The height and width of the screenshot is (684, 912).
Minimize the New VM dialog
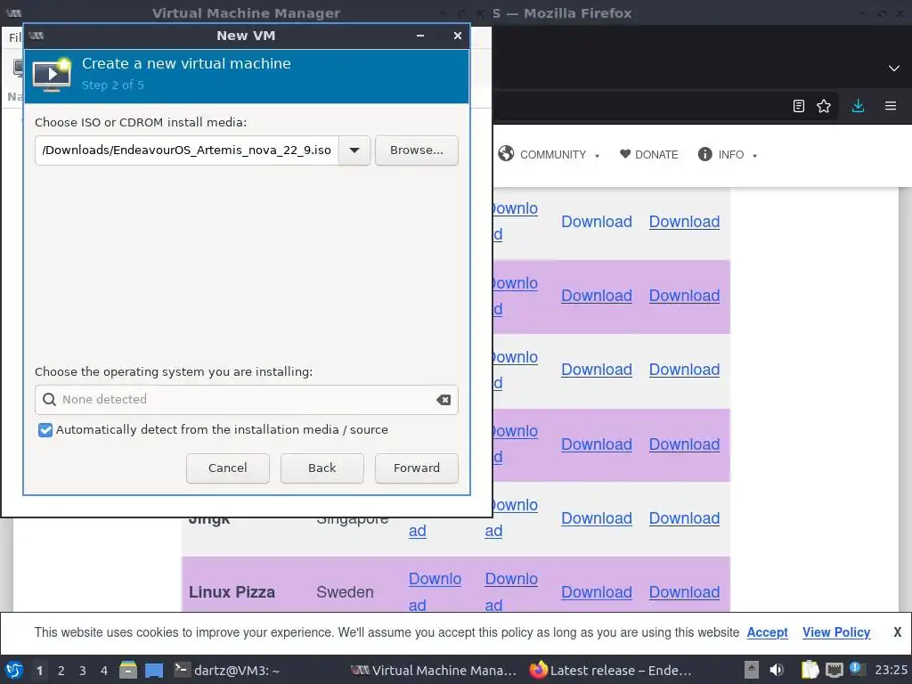pyautogui.click(x=420, y=36)
